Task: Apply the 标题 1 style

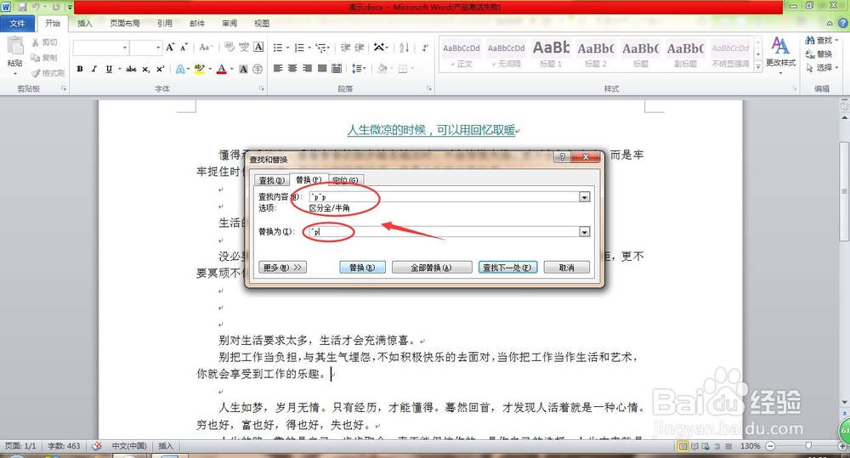Action: tap(551, 54)
